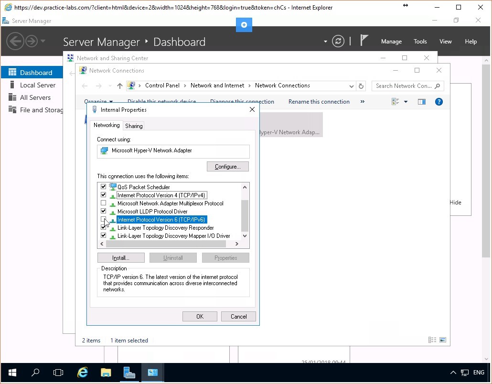This screenshot has width=492, height=384.
Task: Enable Internet Protocol Version 6 (TCP/IPv6)
Action: pyautogui.click(x=104, y=219)
